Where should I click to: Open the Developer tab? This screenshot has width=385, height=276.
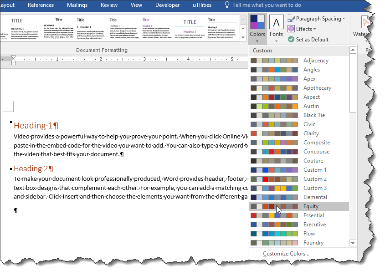168,5
